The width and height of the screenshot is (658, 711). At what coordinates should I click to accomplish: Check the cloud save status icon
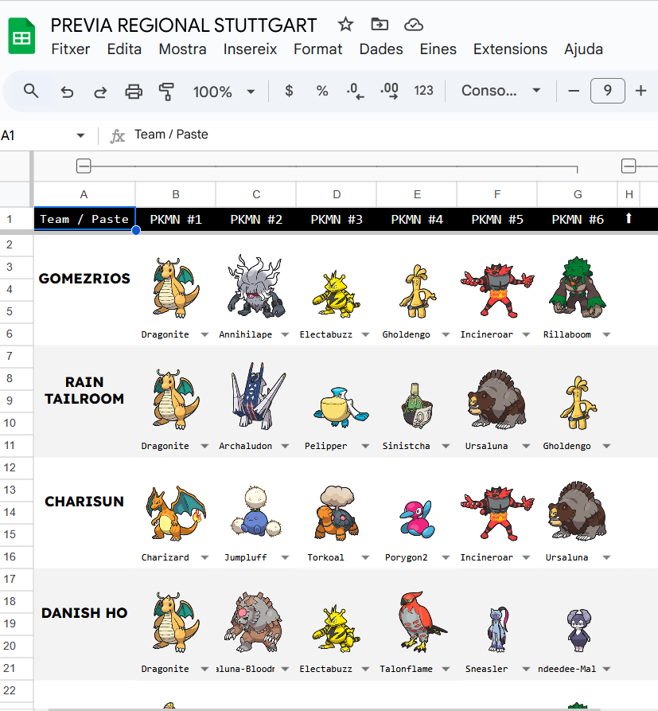(413, 25)
